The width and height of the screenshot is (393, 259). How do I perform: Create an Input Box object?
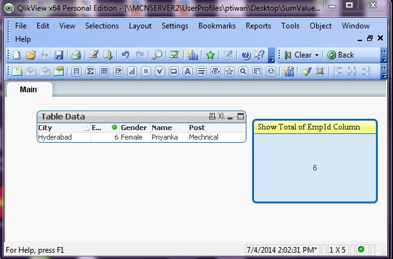coord(146,71)
